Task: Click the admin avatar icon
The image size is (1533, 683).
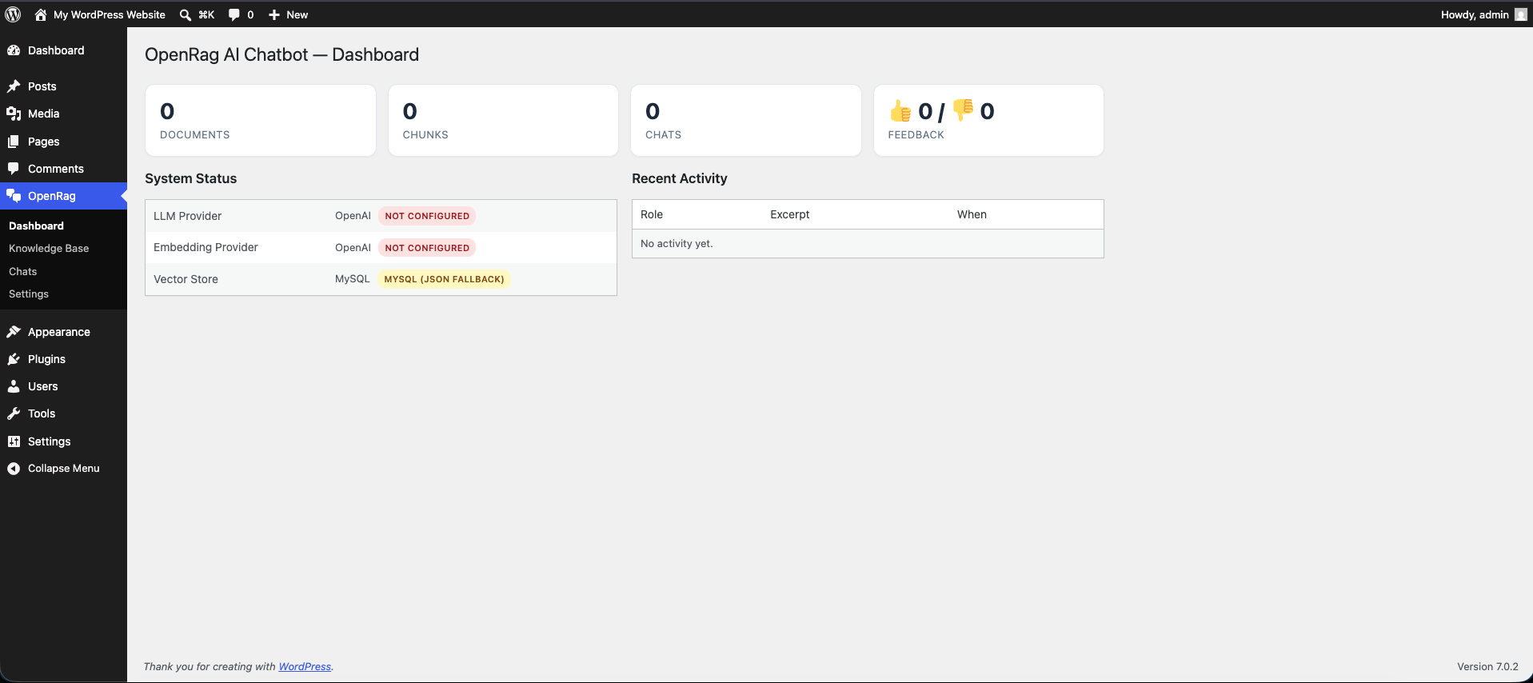Action: 1520,14
